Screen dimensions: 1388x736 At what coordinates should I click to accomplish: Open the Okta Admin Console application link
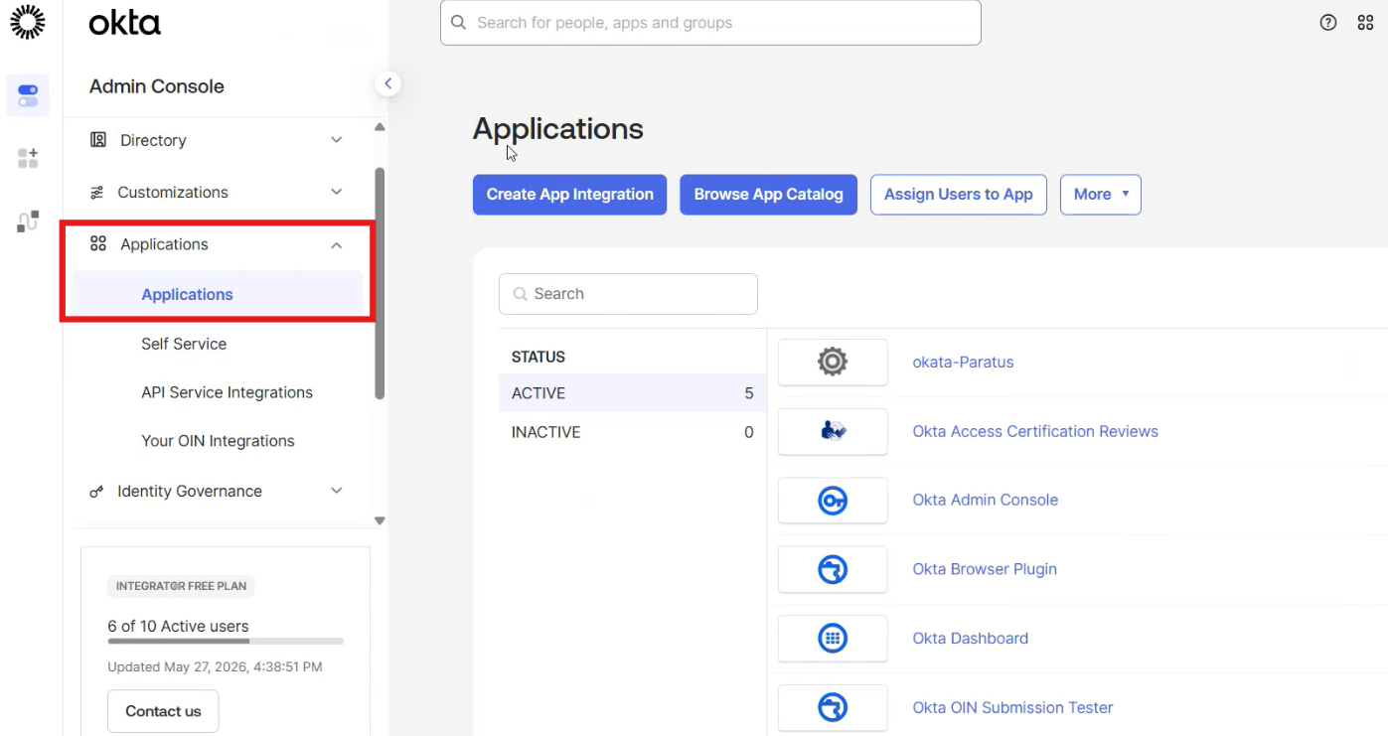(986, 501)
